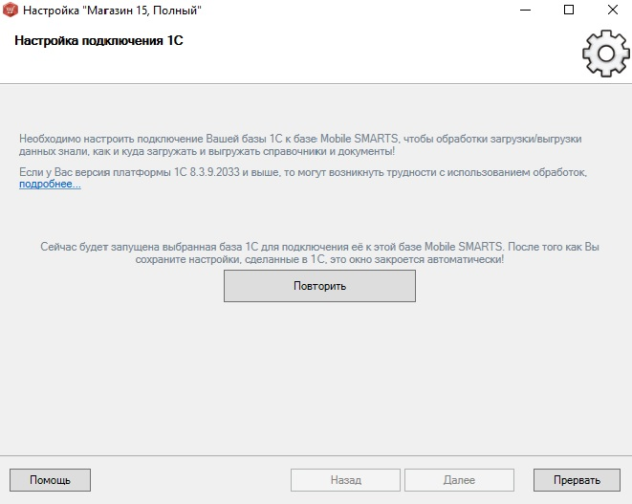Close the Настройка window
632x504 pixels.
click(x=613, y=10)
